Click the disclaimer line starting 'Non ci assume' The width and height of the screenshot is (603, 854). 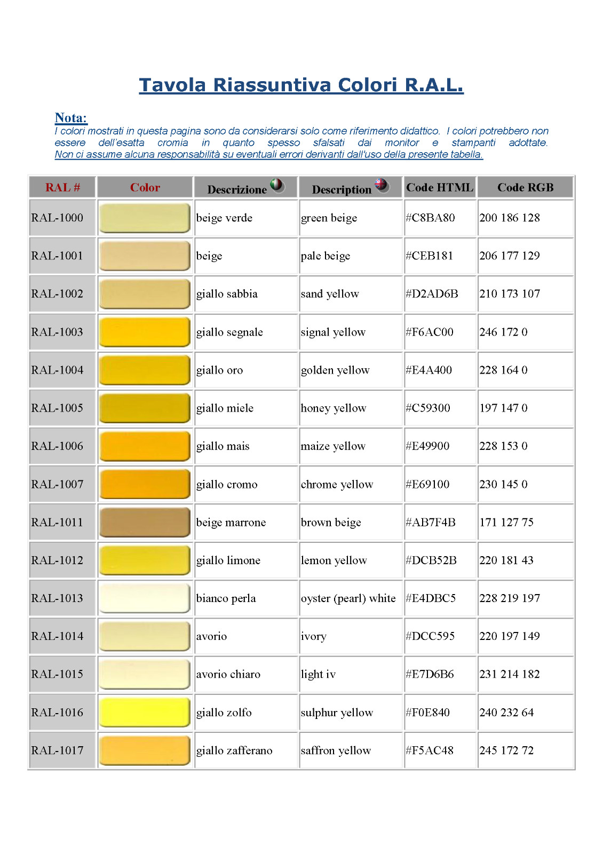click(x=268, y=154)
